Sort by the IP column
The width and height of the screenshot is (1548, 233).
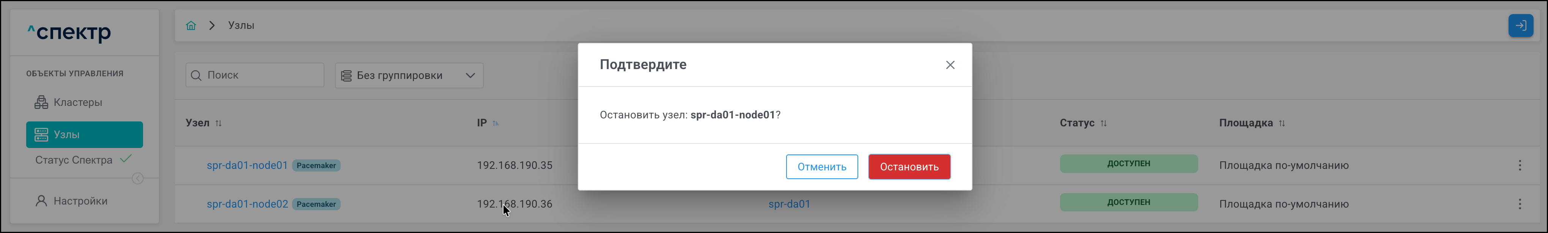(496, 123)
